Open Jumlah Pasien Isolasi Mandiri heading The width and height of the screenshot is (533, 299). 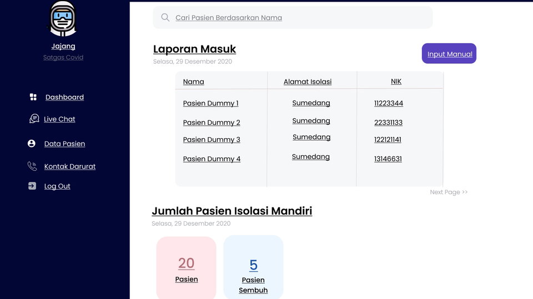[x=232, y=211]
